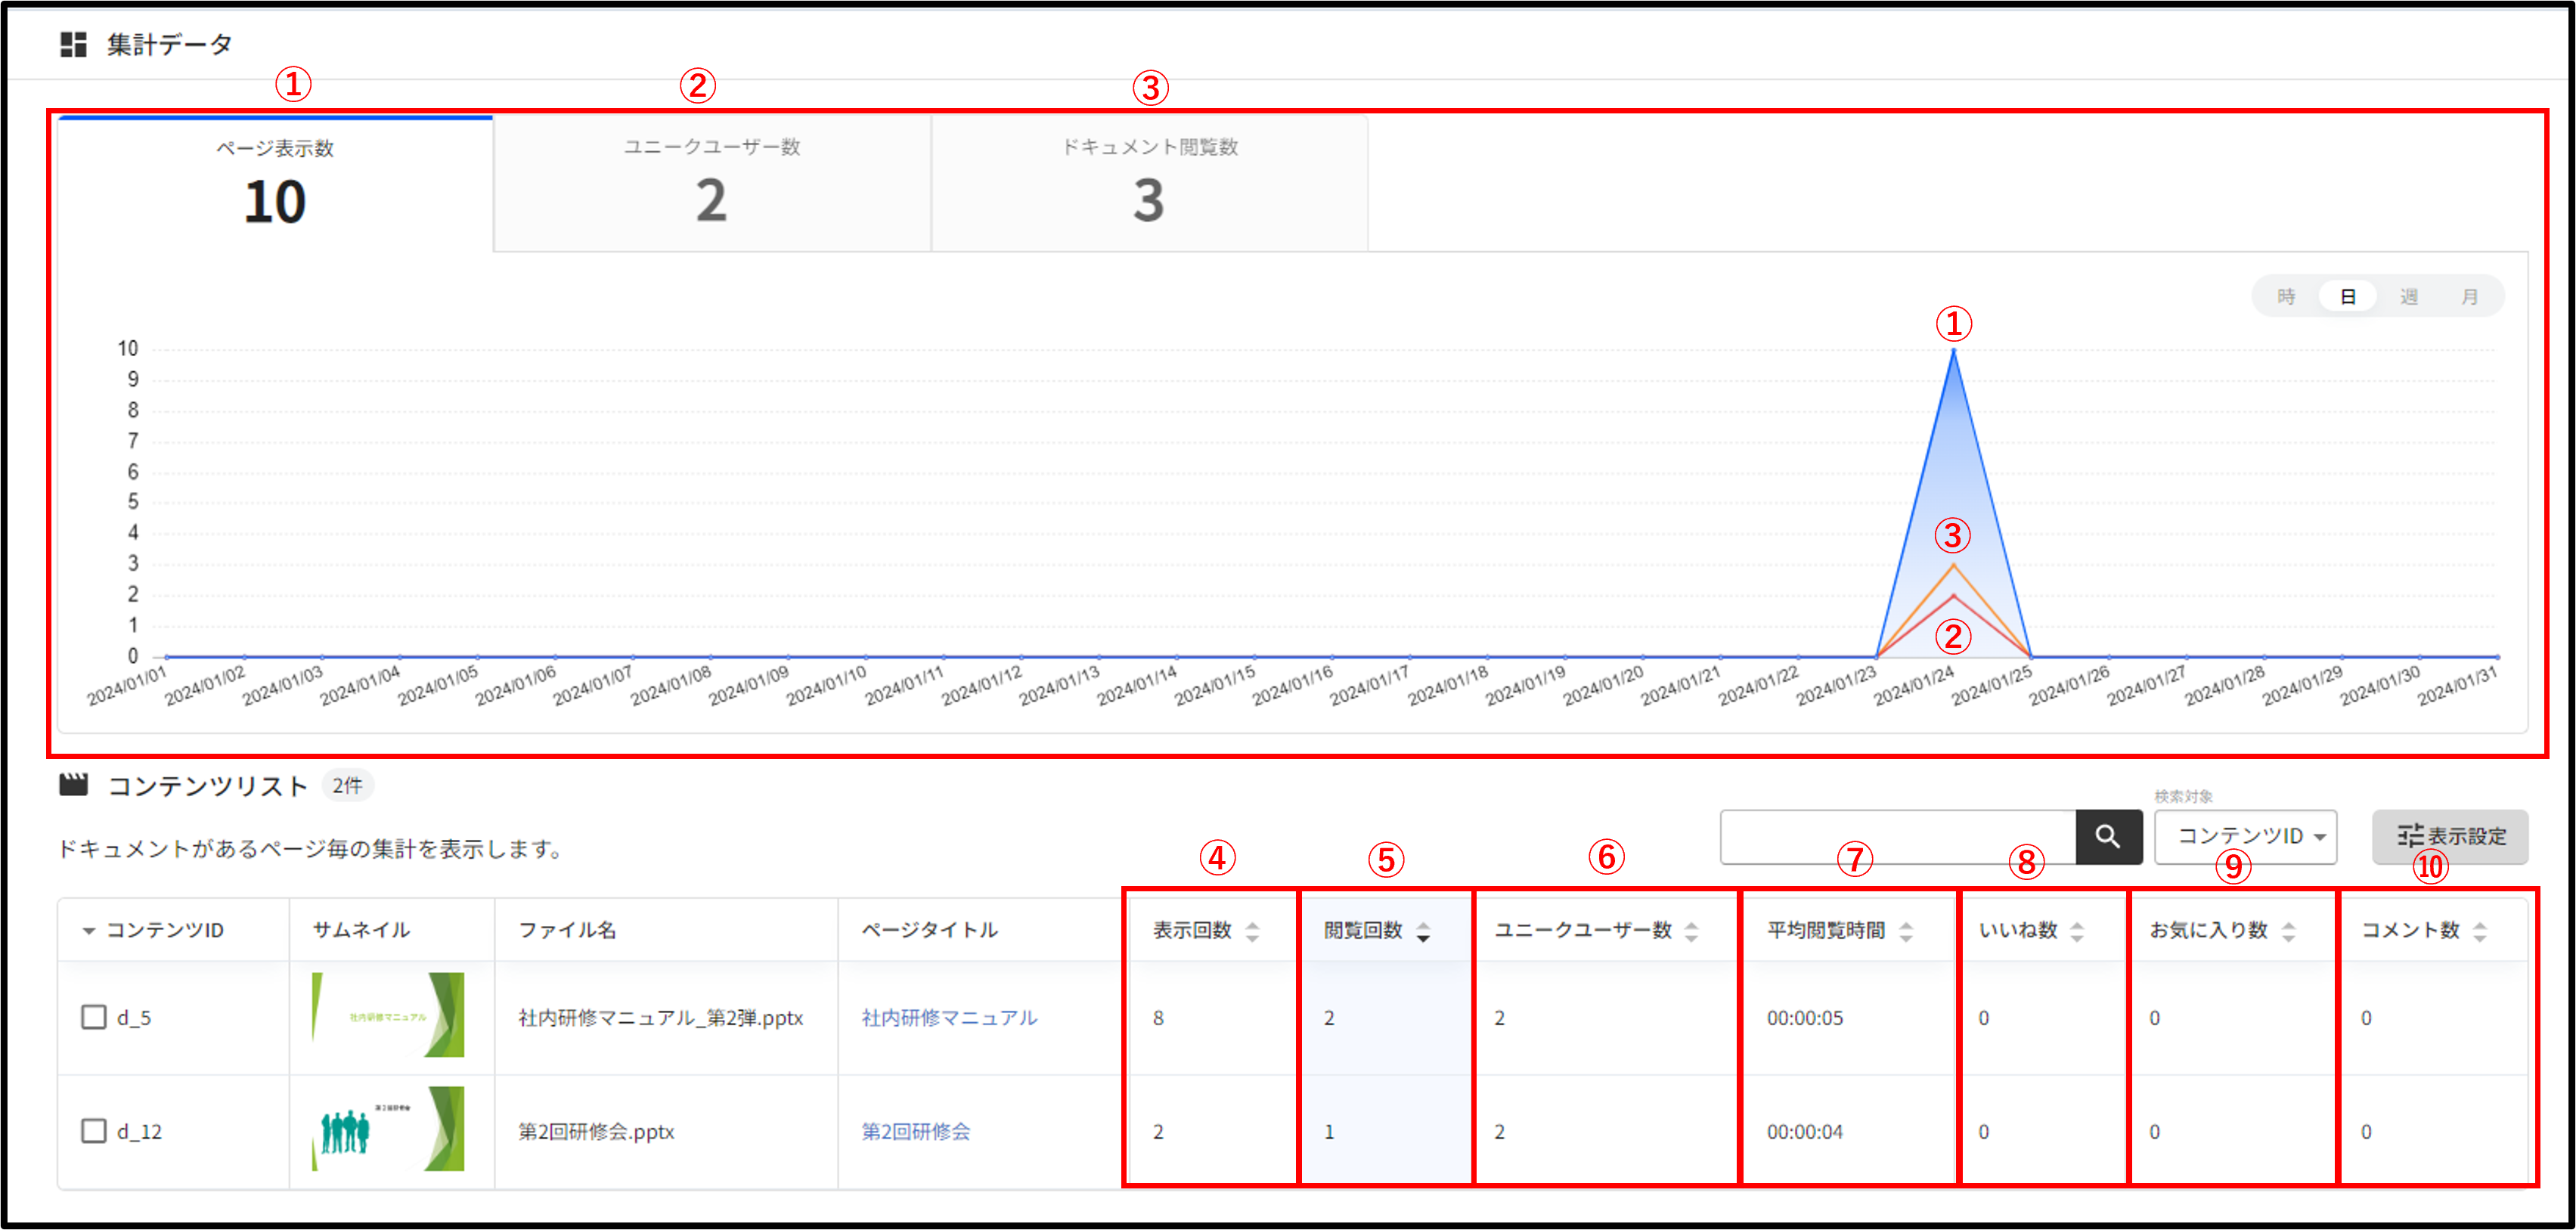Sort by 表示回数 column arrows
The image size is (2576, 1230).
1252,931
